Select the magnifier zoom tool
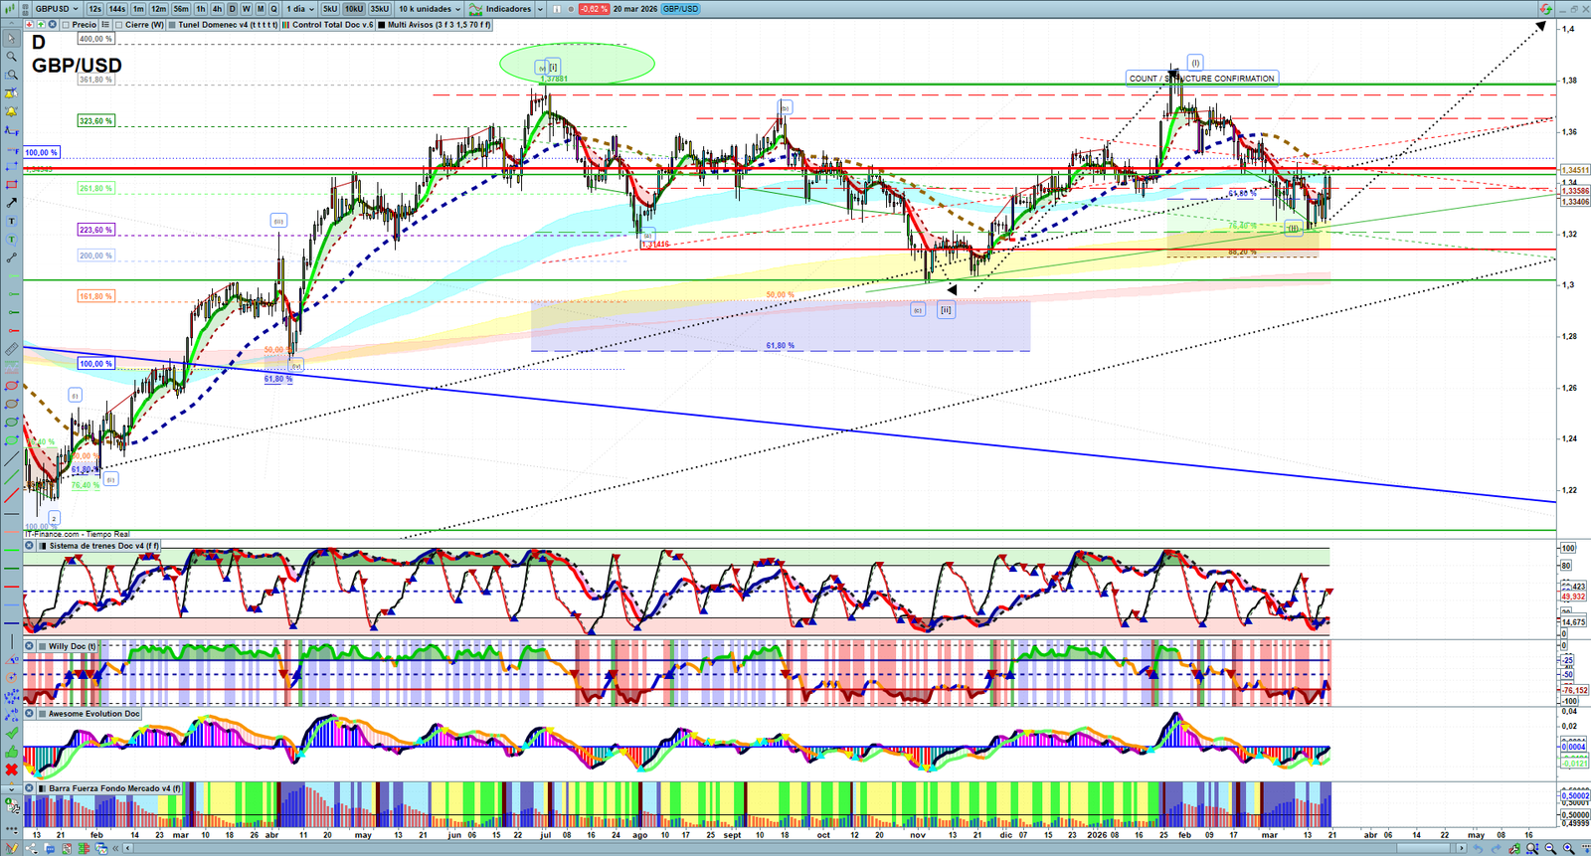1591x856 pixels. [x=11, y=57]
